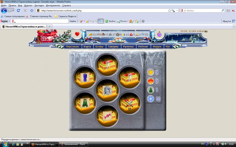Screen dimensions: 236x147
Task: Start search with the magnifier icon
Action: (223, 10)
